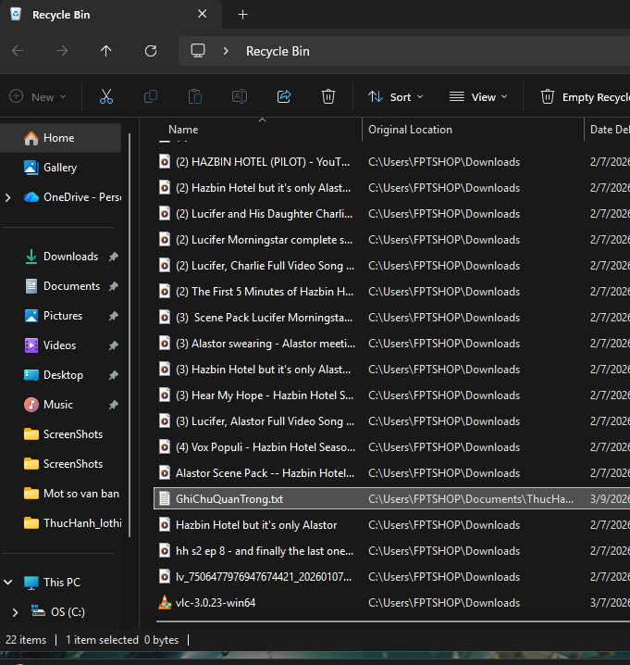Screen dimensions: 630x665
Task: Click Recycle Bin in the address bar
Action: coord(278,51)
